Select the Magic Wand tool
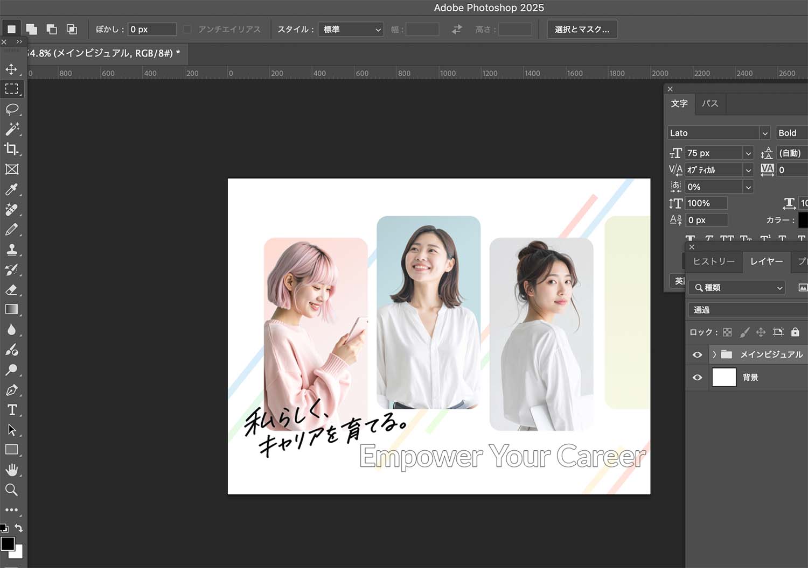The image size is (808, 568). pos(11,129)
